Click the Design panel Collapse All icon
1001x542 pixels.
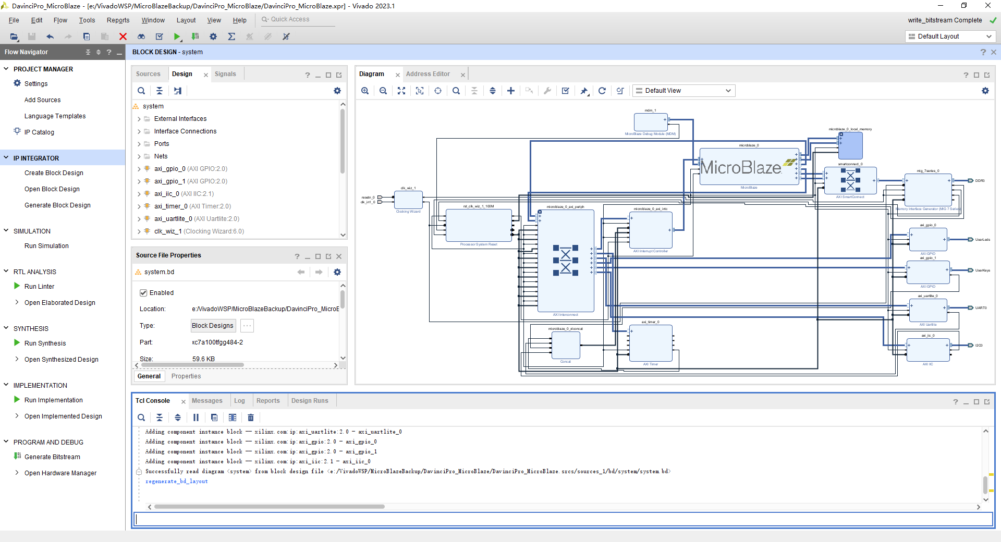[x=160, y=91]
